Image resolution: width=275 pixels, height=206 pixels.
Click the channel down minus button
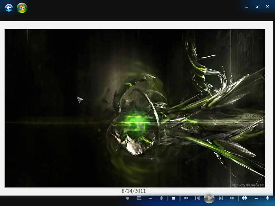click(150, 198)
